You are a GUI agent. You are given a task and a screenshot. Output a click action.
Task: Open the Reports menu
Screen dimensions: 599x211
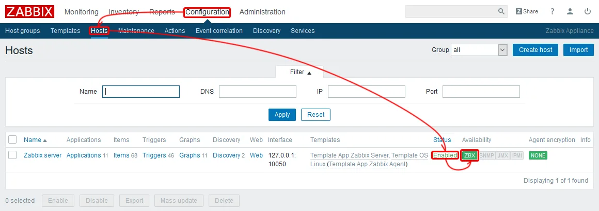(x=162, y=12)
